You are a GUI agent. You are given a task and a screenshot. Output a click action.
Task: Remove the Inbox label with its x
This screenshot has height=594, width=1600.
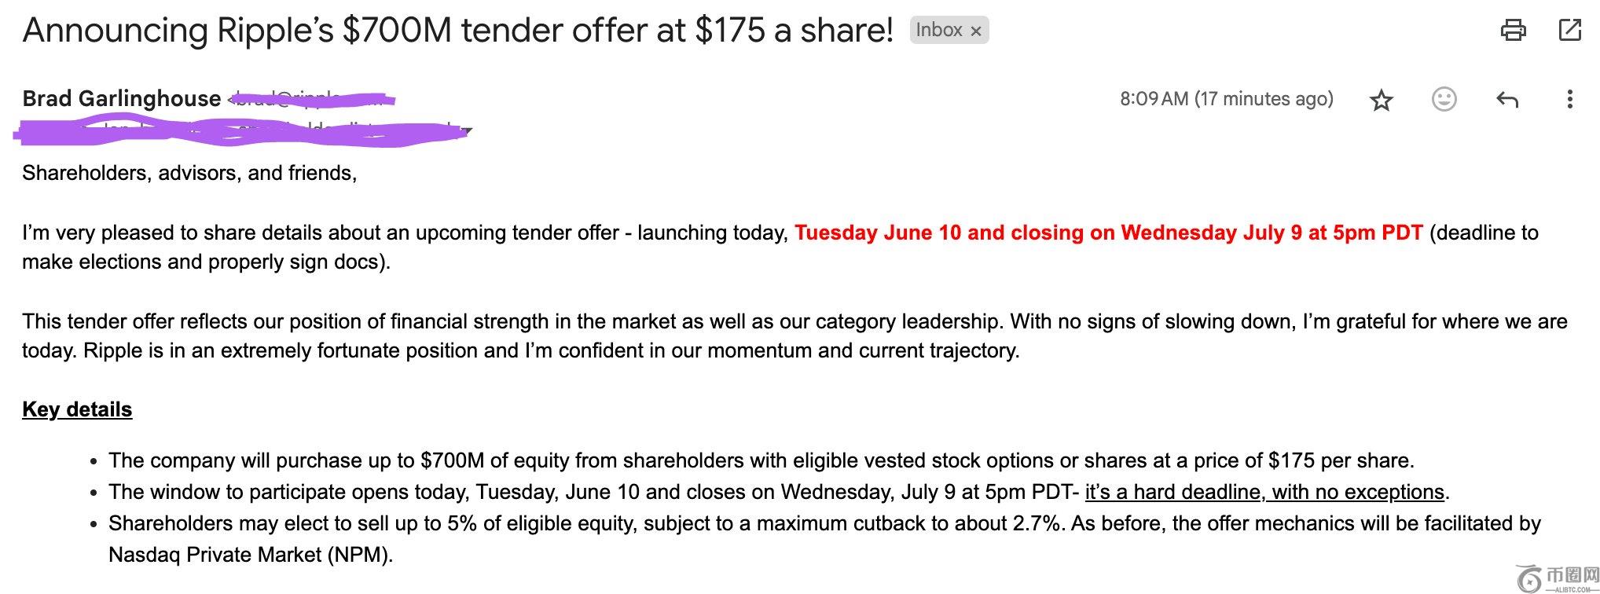point(976,31)
